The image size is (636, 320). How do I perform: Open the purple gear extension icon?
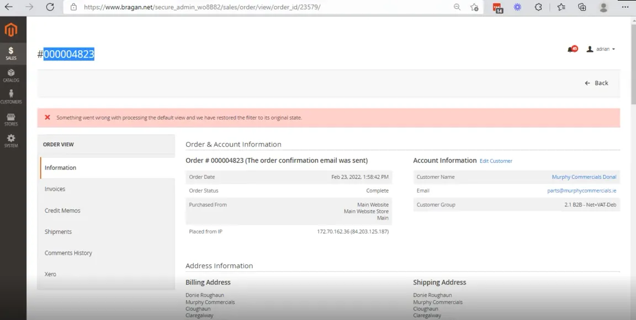[517, 7]
